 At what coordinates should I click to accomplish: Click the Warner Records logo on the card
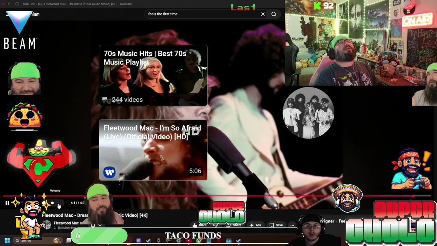110,172
